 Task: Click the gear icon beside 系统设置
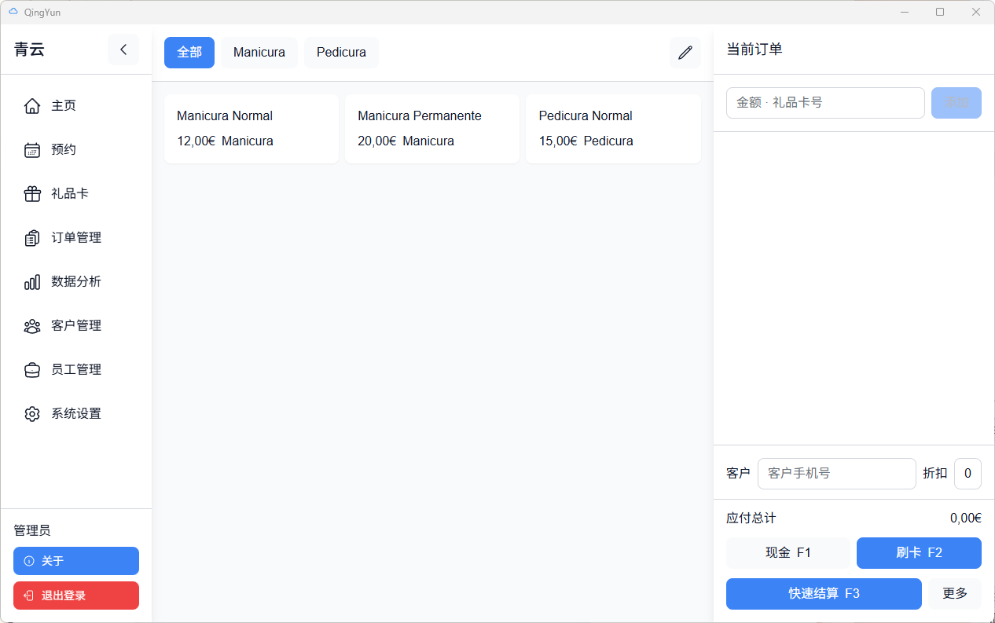[32, 413]
